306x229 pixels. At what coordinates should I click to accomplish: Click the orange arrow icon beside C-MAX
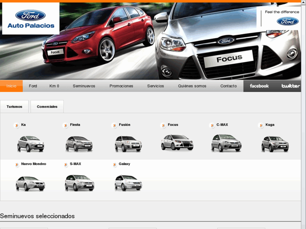(212, 125)
